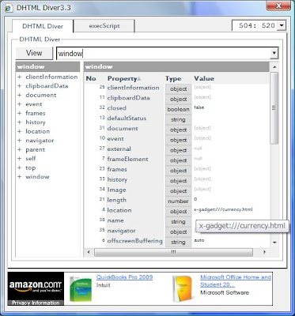Close the DHTML Diver window
Viewport: 295px width, 316px height.
tap(278, 6)
